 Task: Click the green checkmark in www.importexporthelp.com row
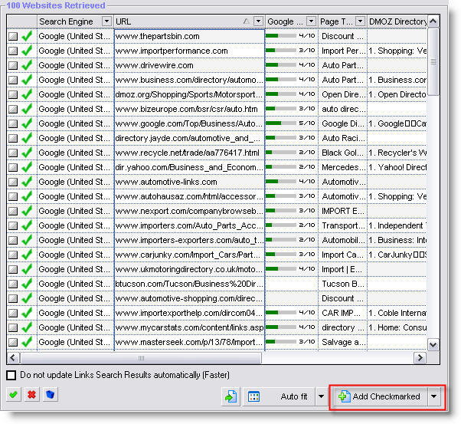tap(27, 313)
